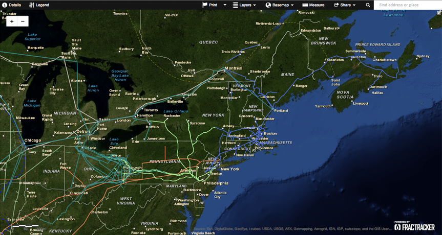Viewport: 442px width, 235px height.
Task: Open the FracTracker logo link
Action: pyautogui.click(x=414, y=226)
